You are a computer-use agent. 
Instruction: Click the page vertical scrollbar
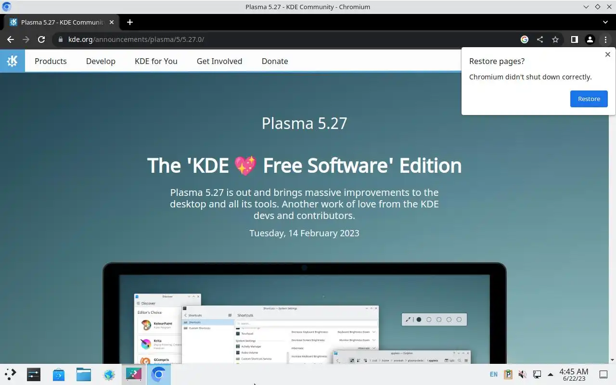613,207
